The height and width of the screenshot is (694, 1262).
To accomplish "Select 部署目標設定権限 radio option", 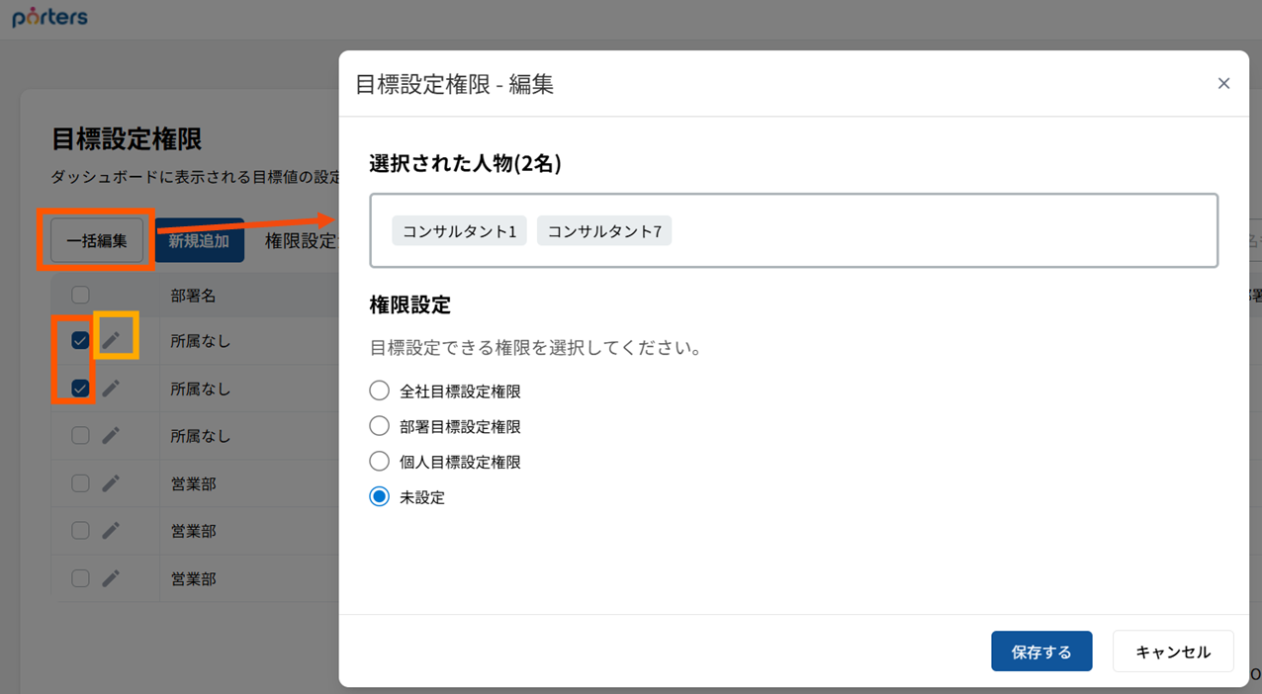I will (379, 426).
